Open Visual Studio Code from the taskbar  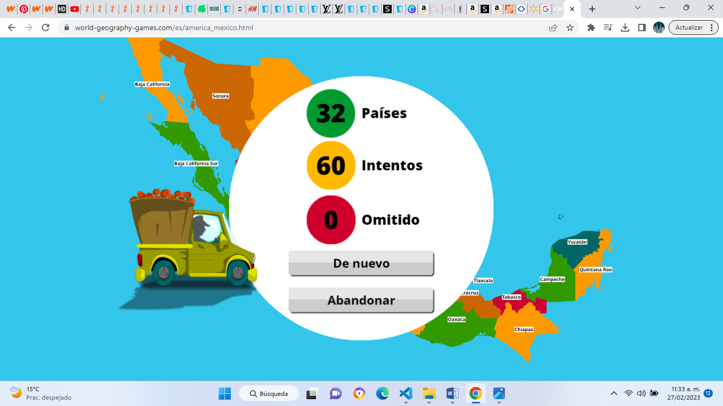click(406, 393)
